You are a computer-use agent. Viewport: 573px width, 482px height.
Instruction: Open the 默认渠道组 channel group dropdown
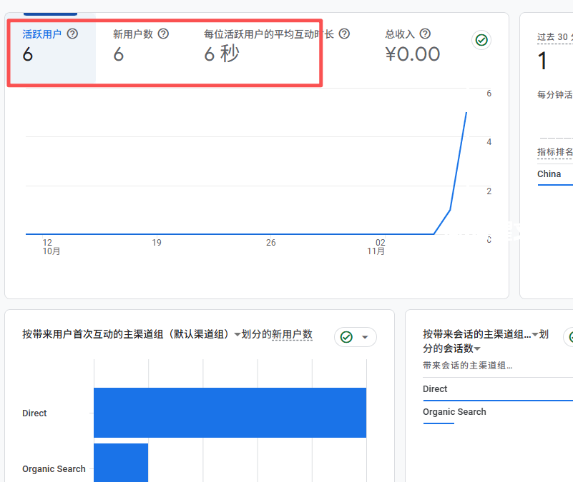237,333
